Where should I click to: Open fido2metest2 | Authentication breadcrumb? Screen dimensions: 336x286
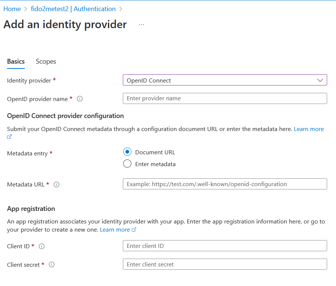(x=73, y=9)
